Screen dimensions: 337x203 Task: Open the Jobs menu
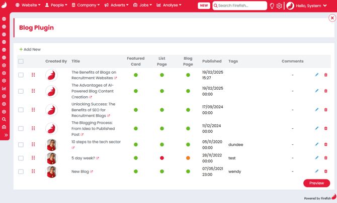(142, 6)
